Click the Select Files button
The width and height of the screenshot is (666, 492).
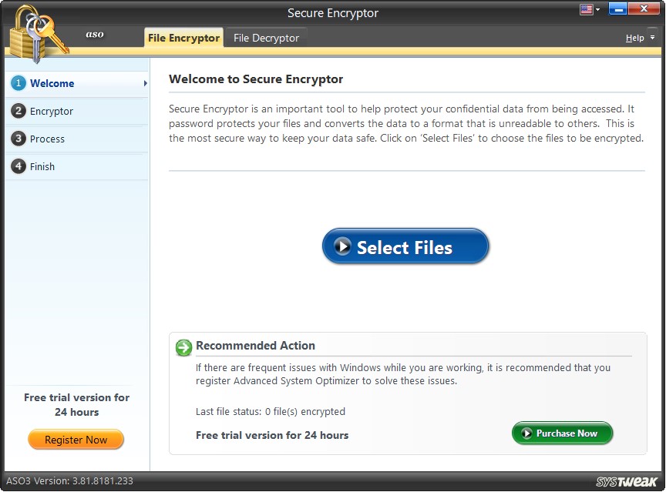click(x=405, y=246)
